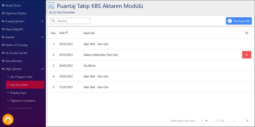255x127 pixels.
Task: Open the support chat bubble icon
Action: click(x=8, y=119)
